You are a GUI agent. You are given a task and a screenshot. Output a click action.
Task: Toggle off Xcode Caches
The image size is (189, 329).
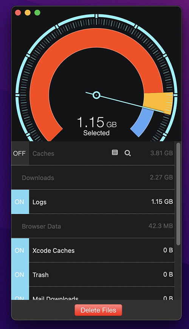pyautogui.click(x=20, y=250)
